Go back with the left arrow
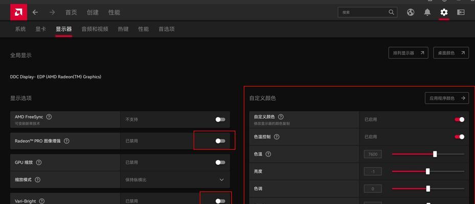475x204 pixels. click(35, 12)
